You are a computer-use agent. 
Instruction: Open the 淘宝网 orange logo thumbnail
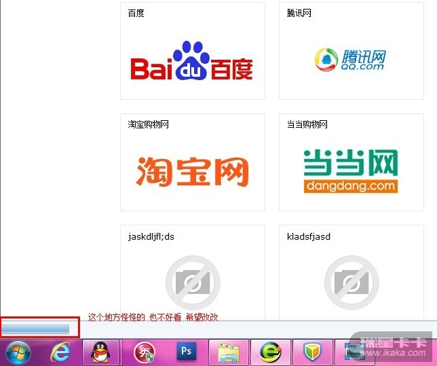tap(192, 171)
